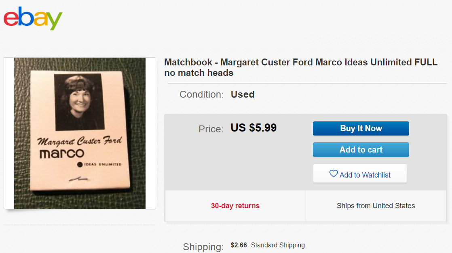Click the Matchbook listing title text
452x253 pixels.
click(300, 67)
